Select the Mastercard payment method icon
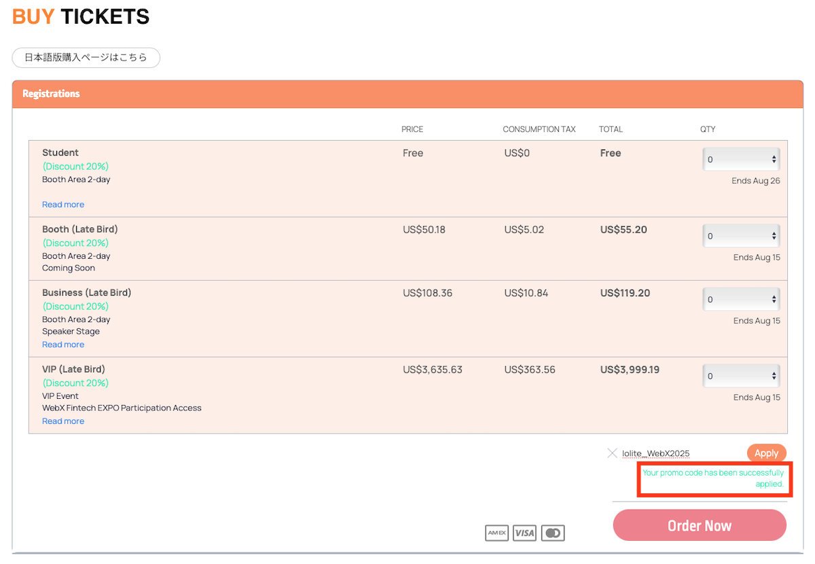The height and width of the screenshot is (564, 815). point(552,533)
